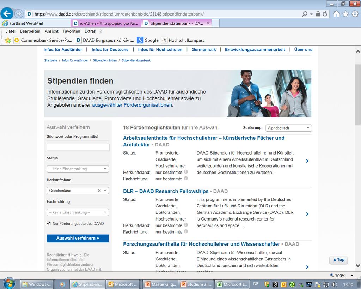Image resolution: width=361 pixels, height=289 pixels.
Task: Click the blue Auswahl verfeinern » button
Action: (x=78, y=238)
